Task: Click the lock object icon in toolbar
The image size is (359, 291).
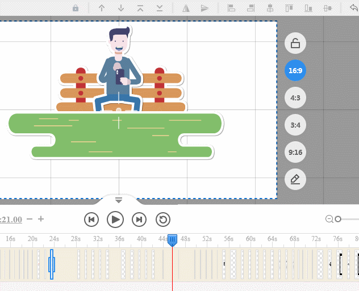Action: 76,9
